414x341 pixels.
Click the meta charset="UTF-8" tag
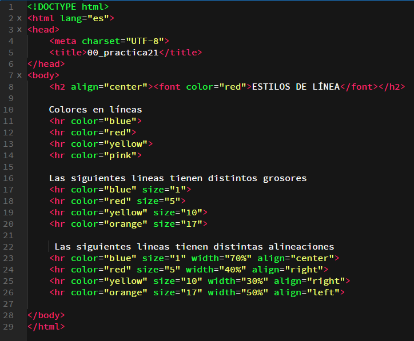[x=109, y=41]
